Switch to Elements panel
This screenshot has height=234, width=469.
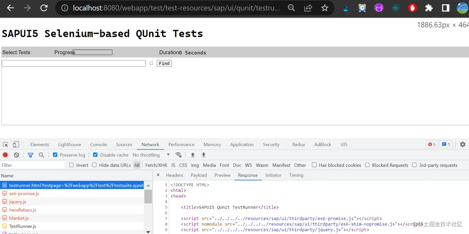pyautogui.click(x=40, y=145)
